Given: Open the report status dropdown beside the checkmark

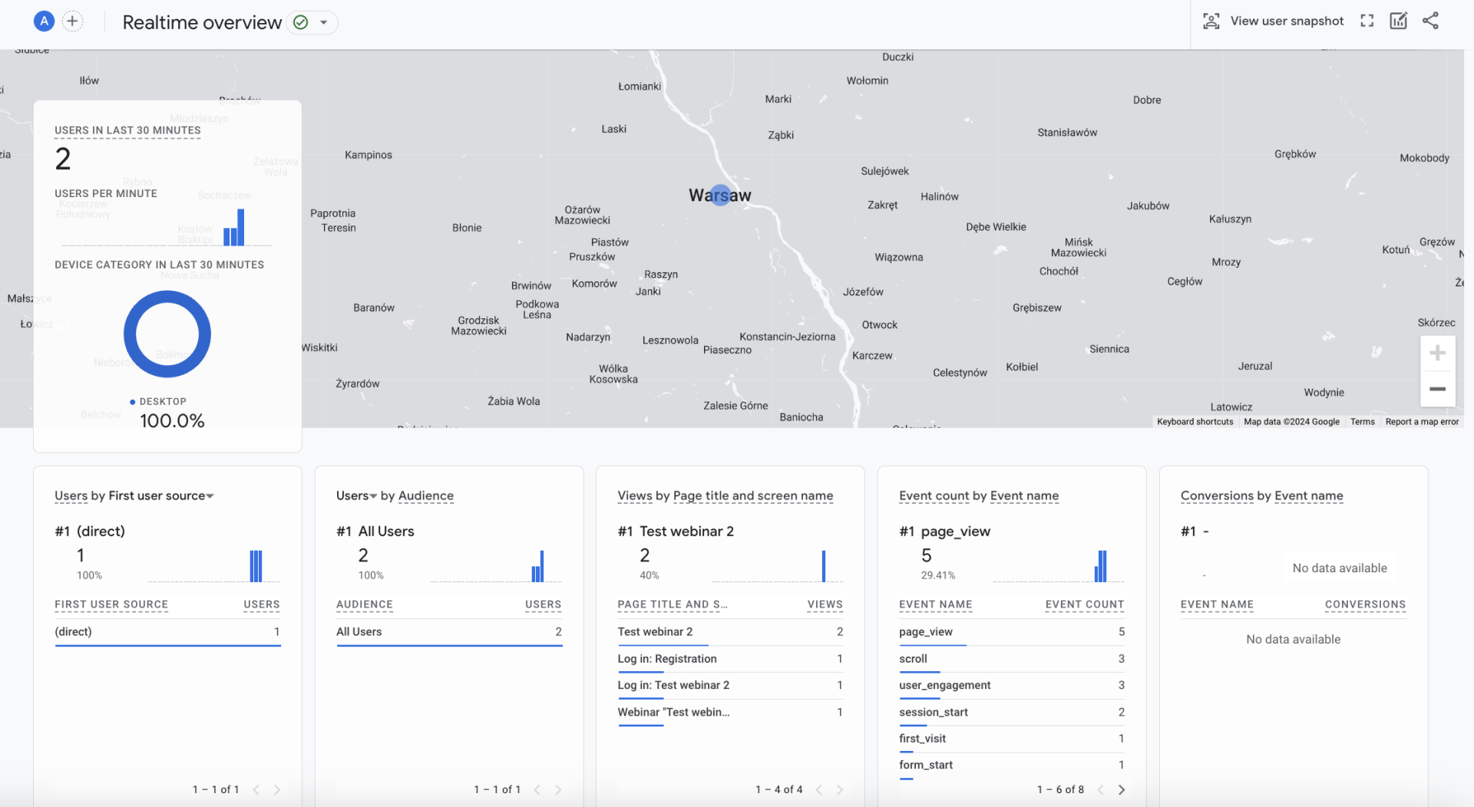Looking at the screenshot, I should (x=325, y=22).
